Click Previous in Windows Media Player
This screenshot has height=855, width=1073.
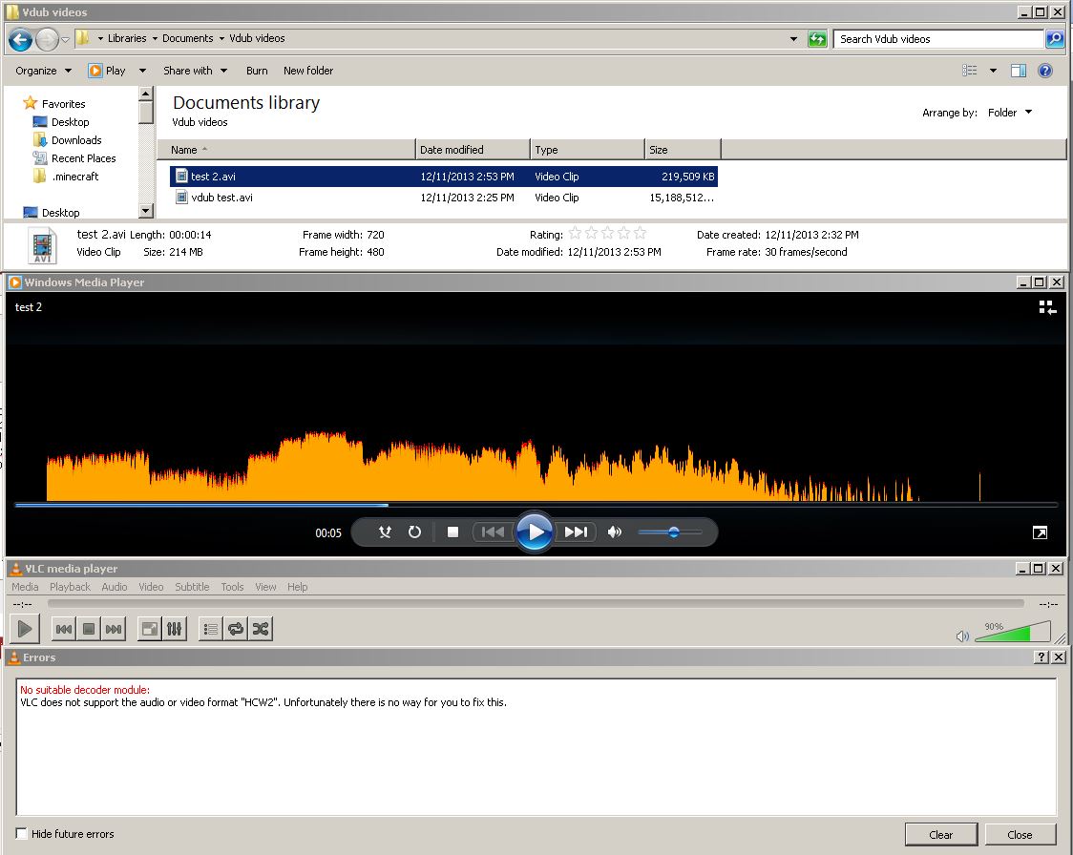[x=493, y=532]
